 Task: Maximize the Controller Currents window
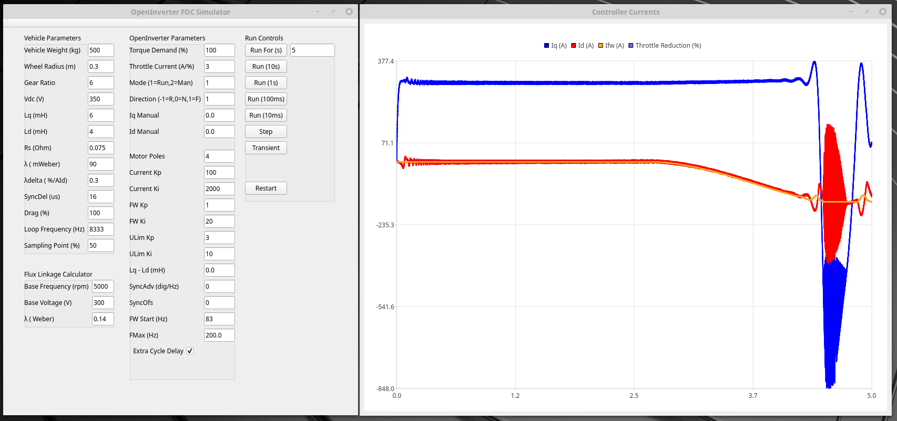pos(867,12)
